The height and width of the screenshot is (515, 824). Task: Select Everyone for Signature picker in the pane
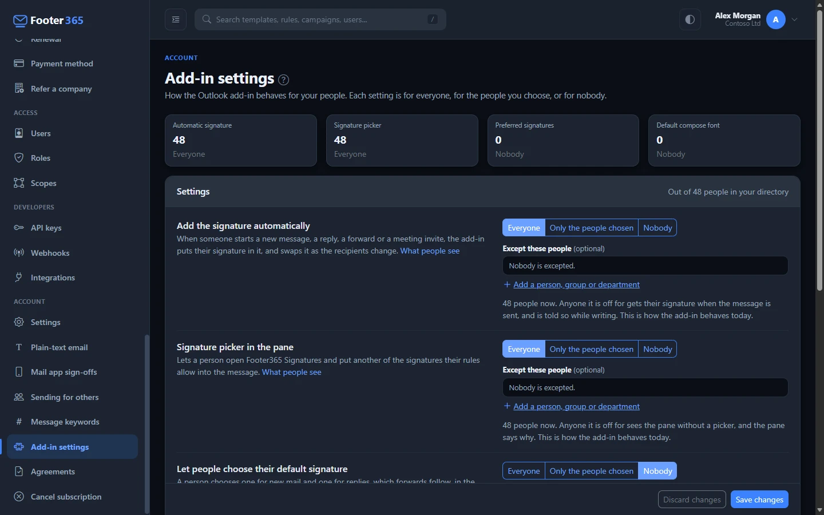[524, 349]
